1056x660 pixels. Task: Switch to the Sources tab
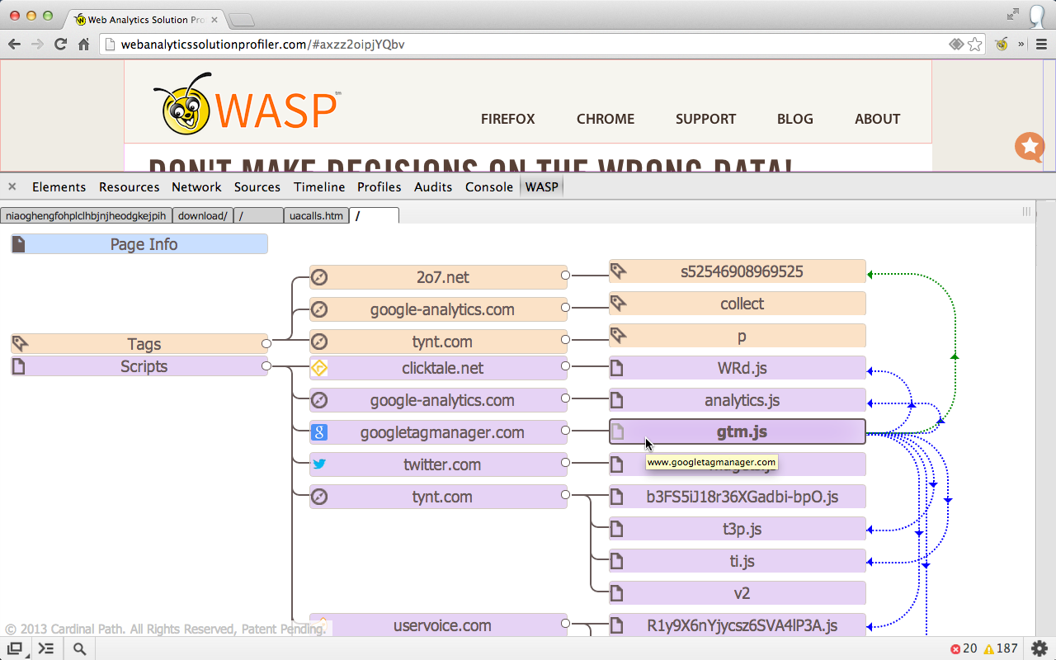coord(257,186)
